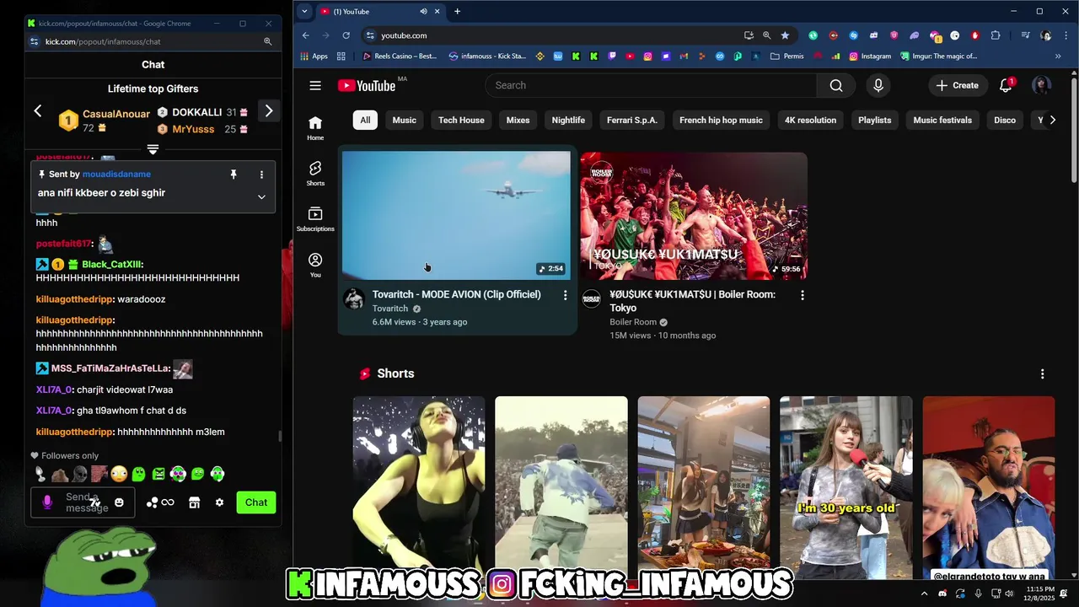Select the Music category chip

pyautogui.click(x=404, y=120)
